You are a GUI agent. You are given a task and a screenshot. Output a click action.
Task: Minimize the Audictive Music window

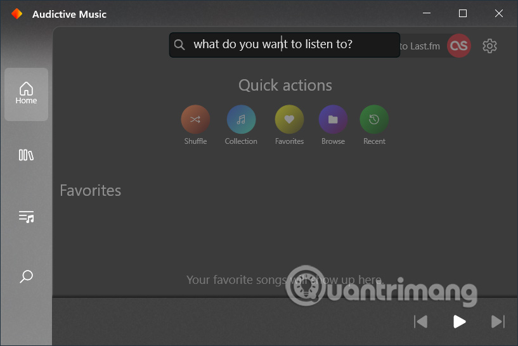tap(427, 13)
